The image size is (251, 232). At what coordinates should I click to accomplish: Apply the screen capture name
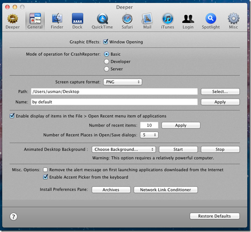coord(220,102)
